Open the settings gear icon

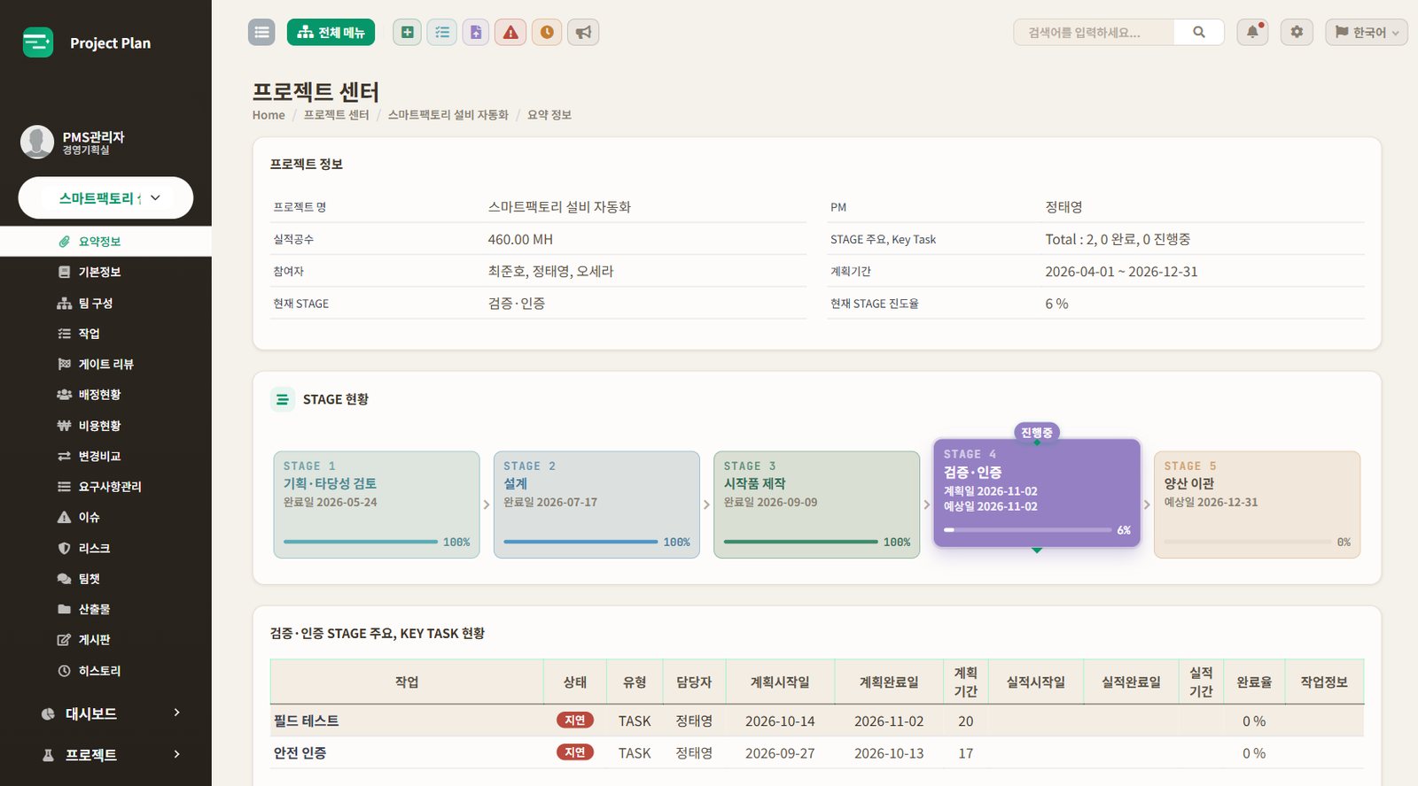(x=1297, y=32)
